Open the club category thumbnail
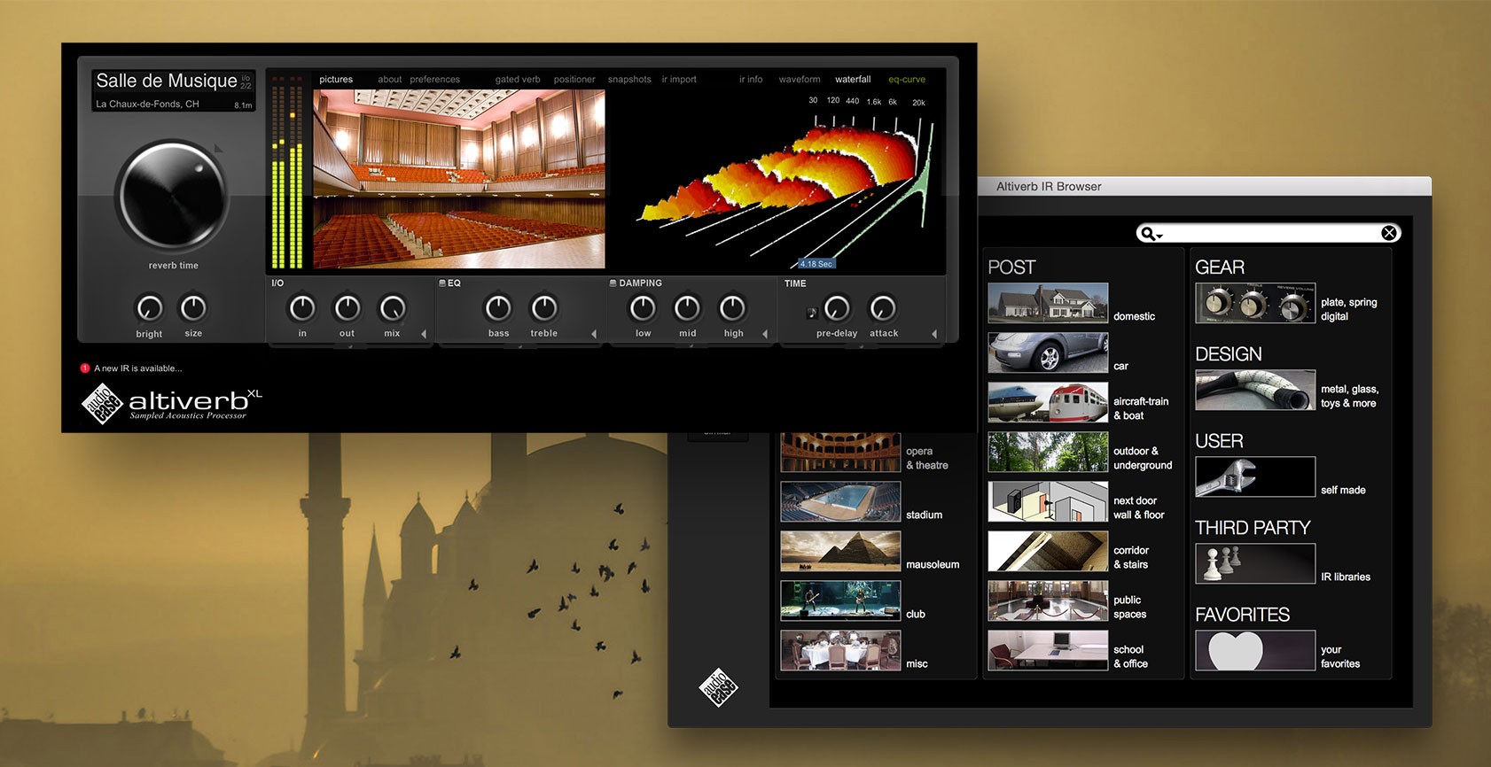This screenshot has width=1491, height=767. click(840, 601)
